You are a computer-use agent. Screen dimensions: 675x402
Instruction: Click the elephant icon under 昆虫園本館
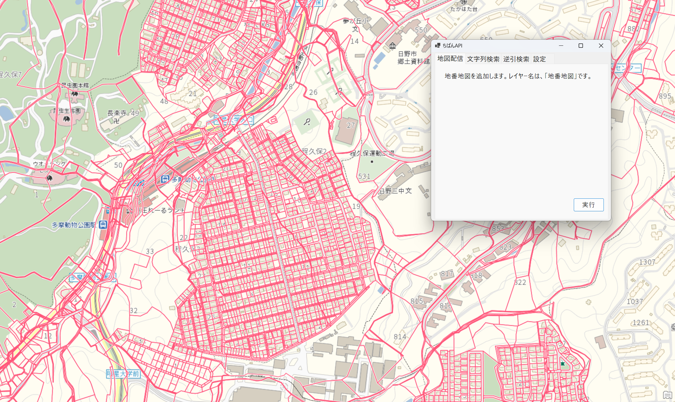tap(75, 94)
